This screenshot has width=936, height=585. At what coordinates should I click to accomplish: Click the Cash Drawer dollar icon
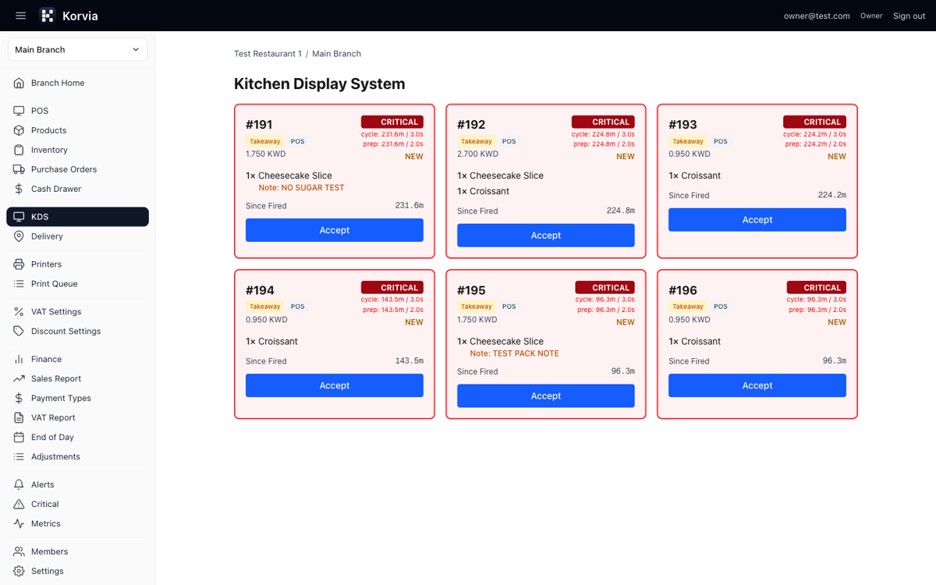click(x=19, y=189)
